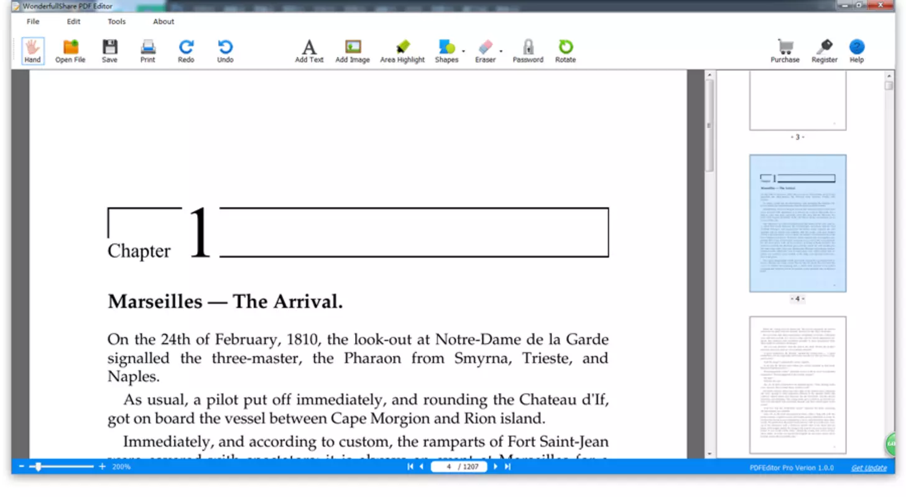
Task: Click the PDFEditor Pro Version 1.0.0 text
Action: point(792,468)
